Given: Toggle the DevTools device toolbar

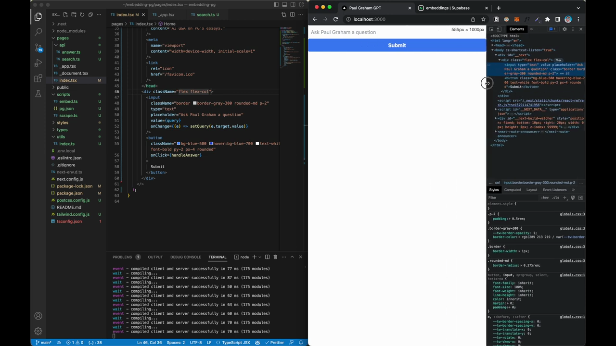Looking at the screenshot, I should tap(499, 29).
